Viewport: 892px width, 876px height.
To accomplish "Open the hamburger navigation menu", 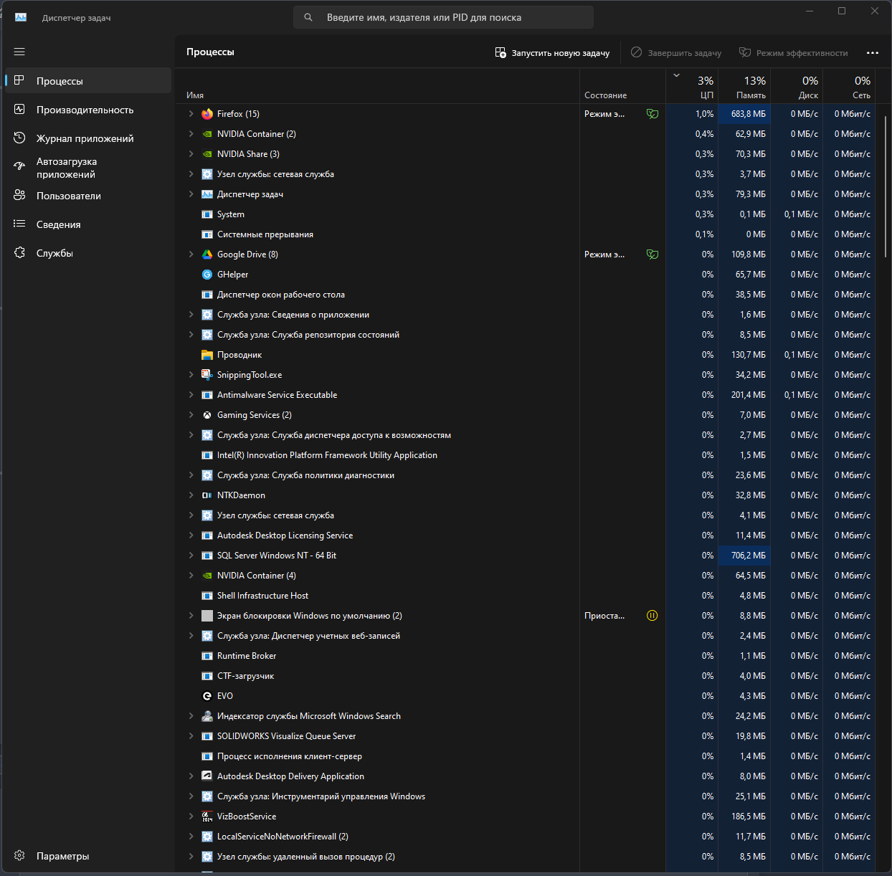I will pos(19,52).
